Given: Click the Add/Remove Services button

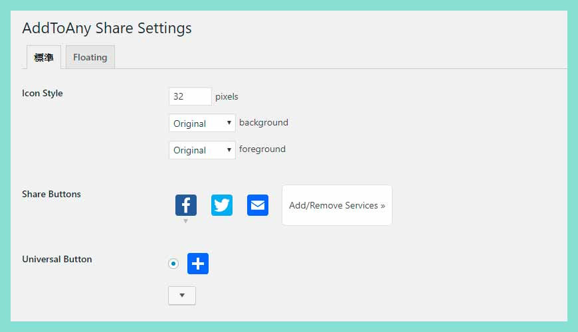Looking at the screenshot, I should [337, 205].
